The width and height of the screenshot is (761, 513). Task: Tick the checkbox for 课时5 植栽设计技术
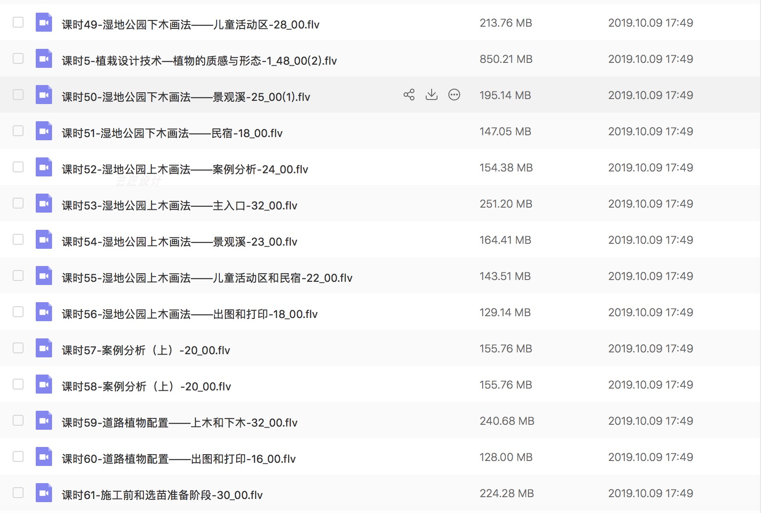click(x=18, y=58)
